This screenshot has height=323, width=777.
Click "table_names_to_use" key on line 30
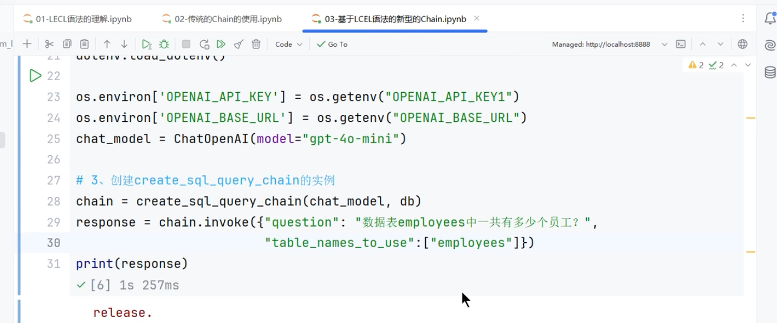tap(340, 243)
